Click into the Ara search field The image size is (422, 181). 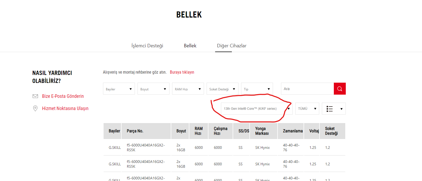(307, 89)
